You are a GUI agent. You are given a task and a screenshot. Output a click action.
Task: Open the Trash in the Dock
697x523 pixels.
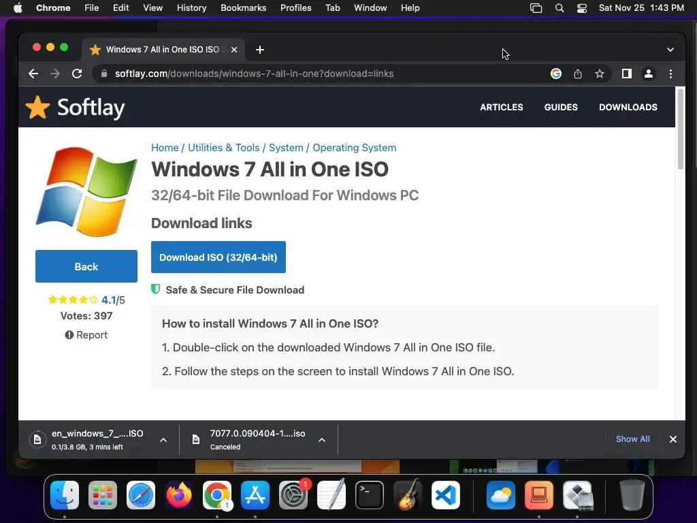coord(632,495)
